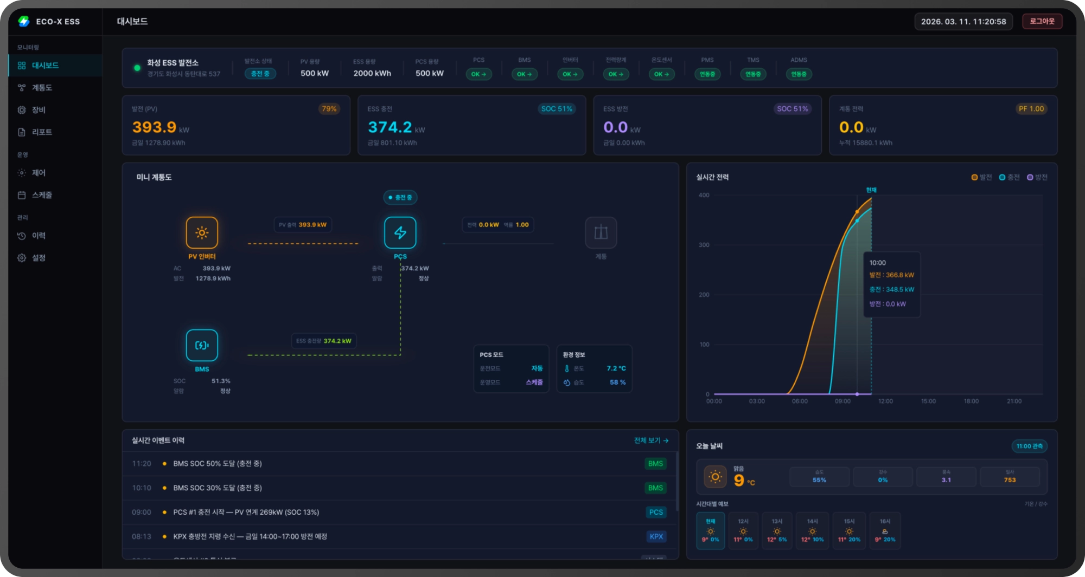Click the KPX tag on 08:13 event

pyautogui.click(x=656, y=536)
